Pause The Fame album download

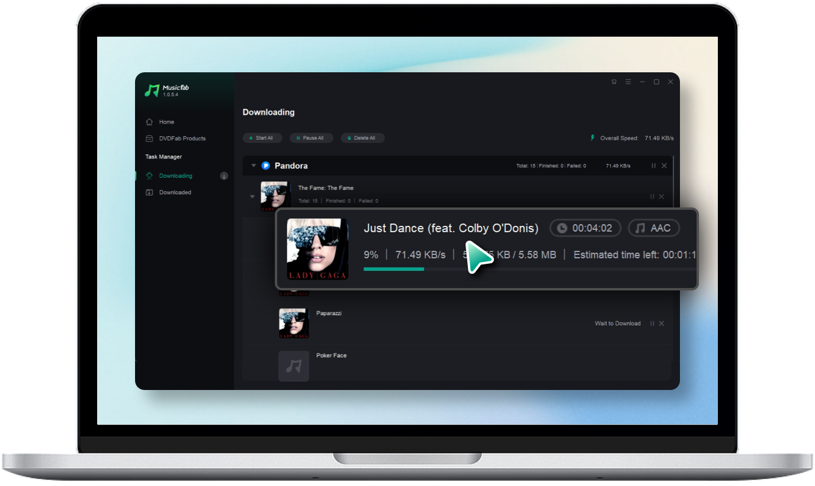(652, 197)
